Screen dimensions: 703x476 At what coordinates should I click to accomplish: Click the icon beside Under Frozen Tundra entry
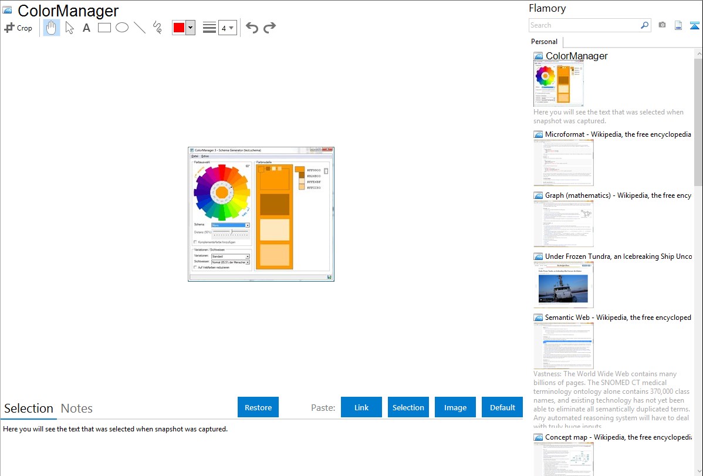[538, 256]
